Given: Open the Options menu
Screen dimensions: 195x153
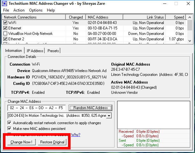Looking at the screenshot, I should 36,10.
